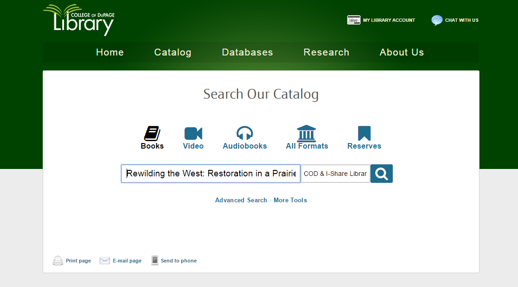
Task: Click the printer icon
Action: tap(58, 261)
